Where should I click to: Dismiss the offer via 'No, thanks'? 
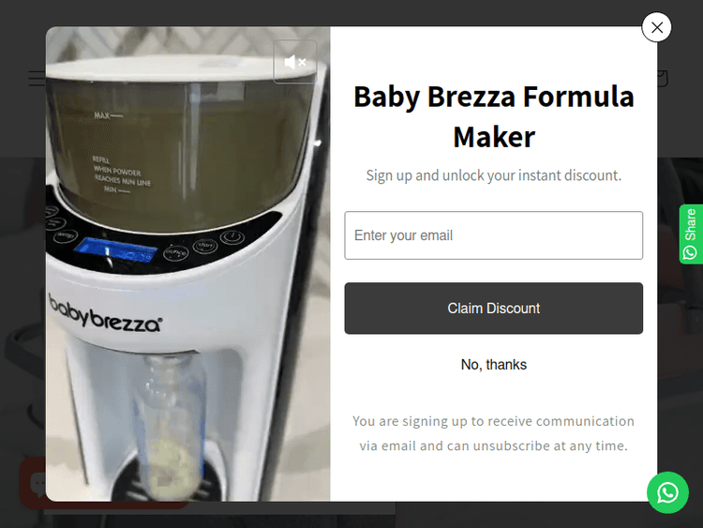tap(494, 365)
